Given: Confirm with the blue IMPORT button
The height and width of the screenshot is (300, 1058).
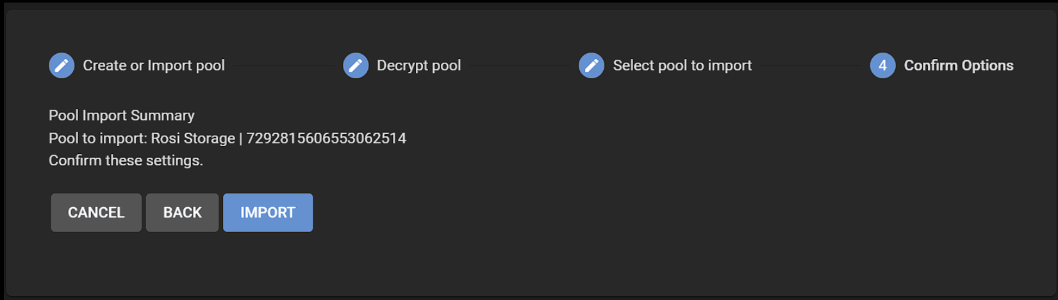Looking at the screenshot, I should (x=268, y=213).
